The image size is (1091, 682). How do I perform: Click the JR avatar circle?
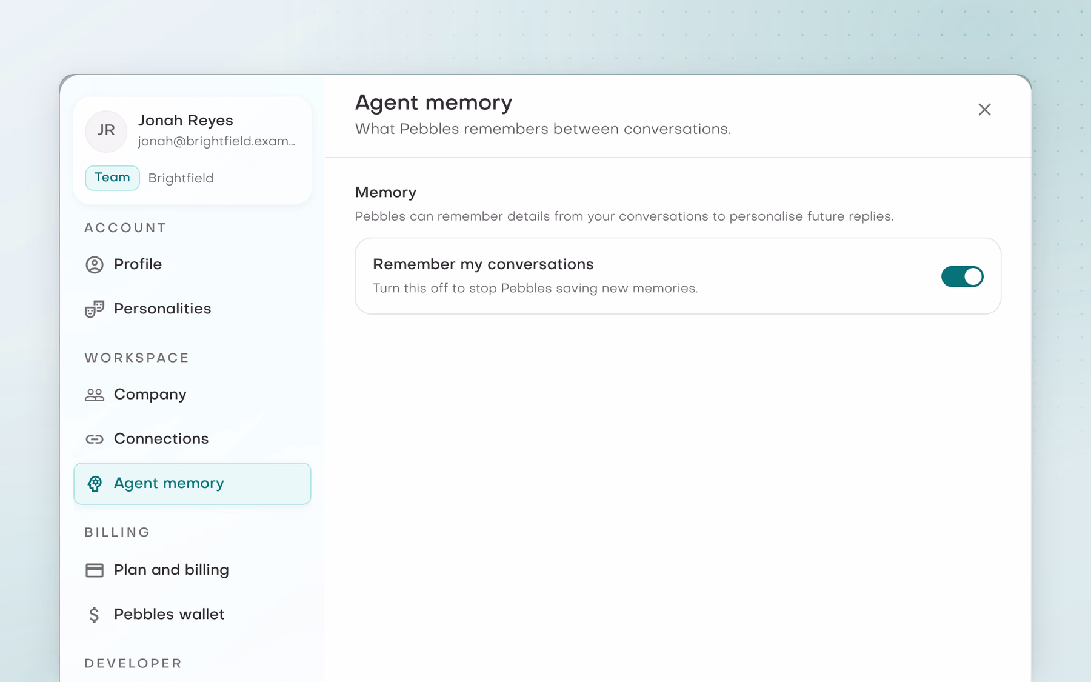pyautogui.click(x=106, y=131)
